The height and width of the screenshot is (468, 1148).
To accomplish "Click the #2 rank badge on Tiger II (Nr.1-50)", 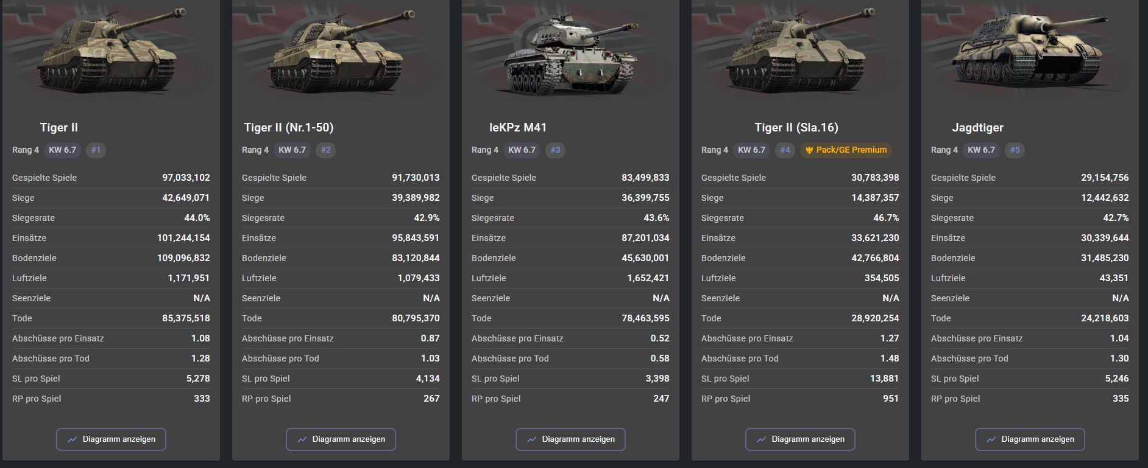I will (325, 150).
